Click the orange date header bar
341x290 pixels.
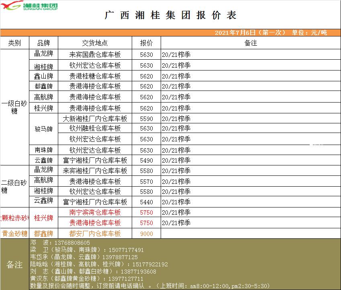coord(170,33)
